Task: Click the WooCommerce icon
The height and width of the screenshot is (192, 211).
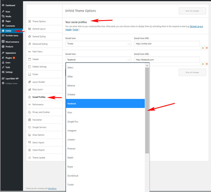Action: coord(3,42)
